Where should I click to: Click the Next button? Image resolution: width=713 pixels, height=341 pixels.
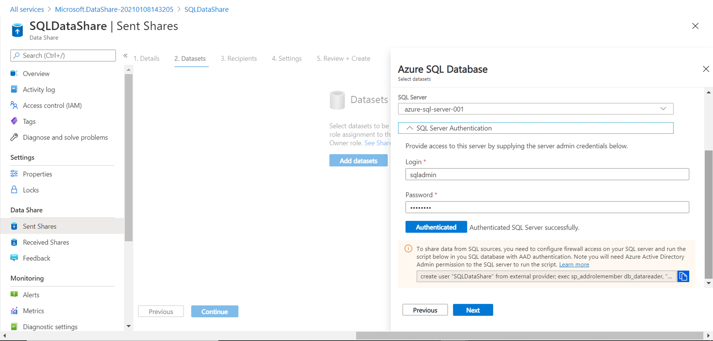473,310
